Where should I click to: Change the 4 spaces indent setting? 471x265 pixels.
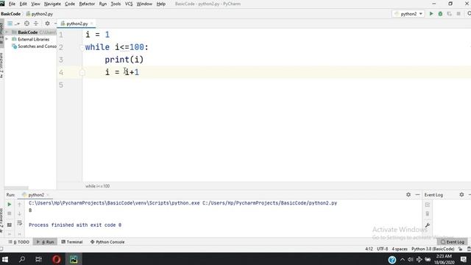[400, 249]
